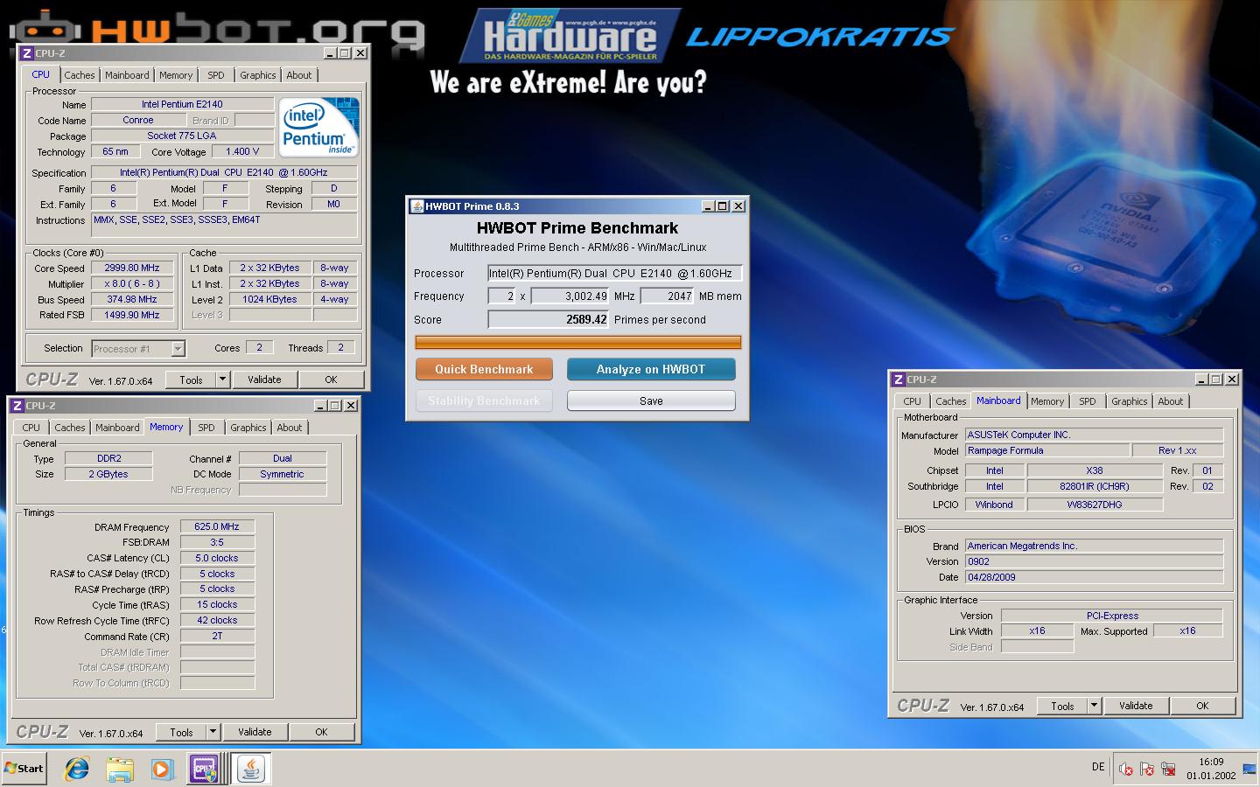Click the Command Rate value 2T
1260x787 pixels.
217,636
